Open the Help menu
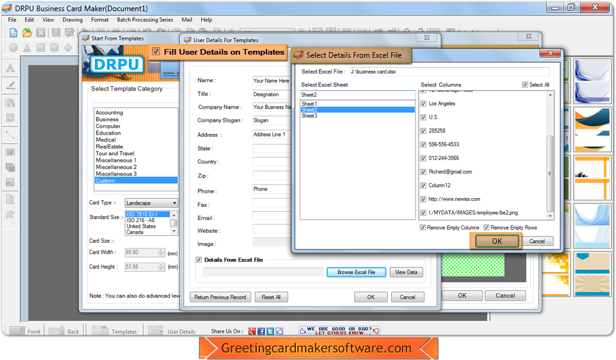 (206, 20)
